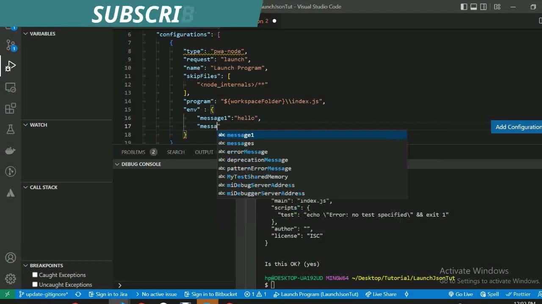Click Launch Program (LaunchJsonTut) debug status
Screen dimensions: 542x304
click(x=316, y=294)
